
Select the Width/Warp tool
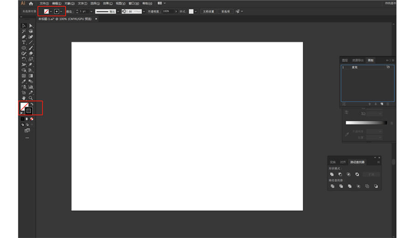pos(24,65)
